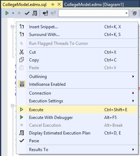Click the Estimated Execution Plan toolbar icon
The width and height of the screenshot is (140, 156).
click(x=35, y=13)
